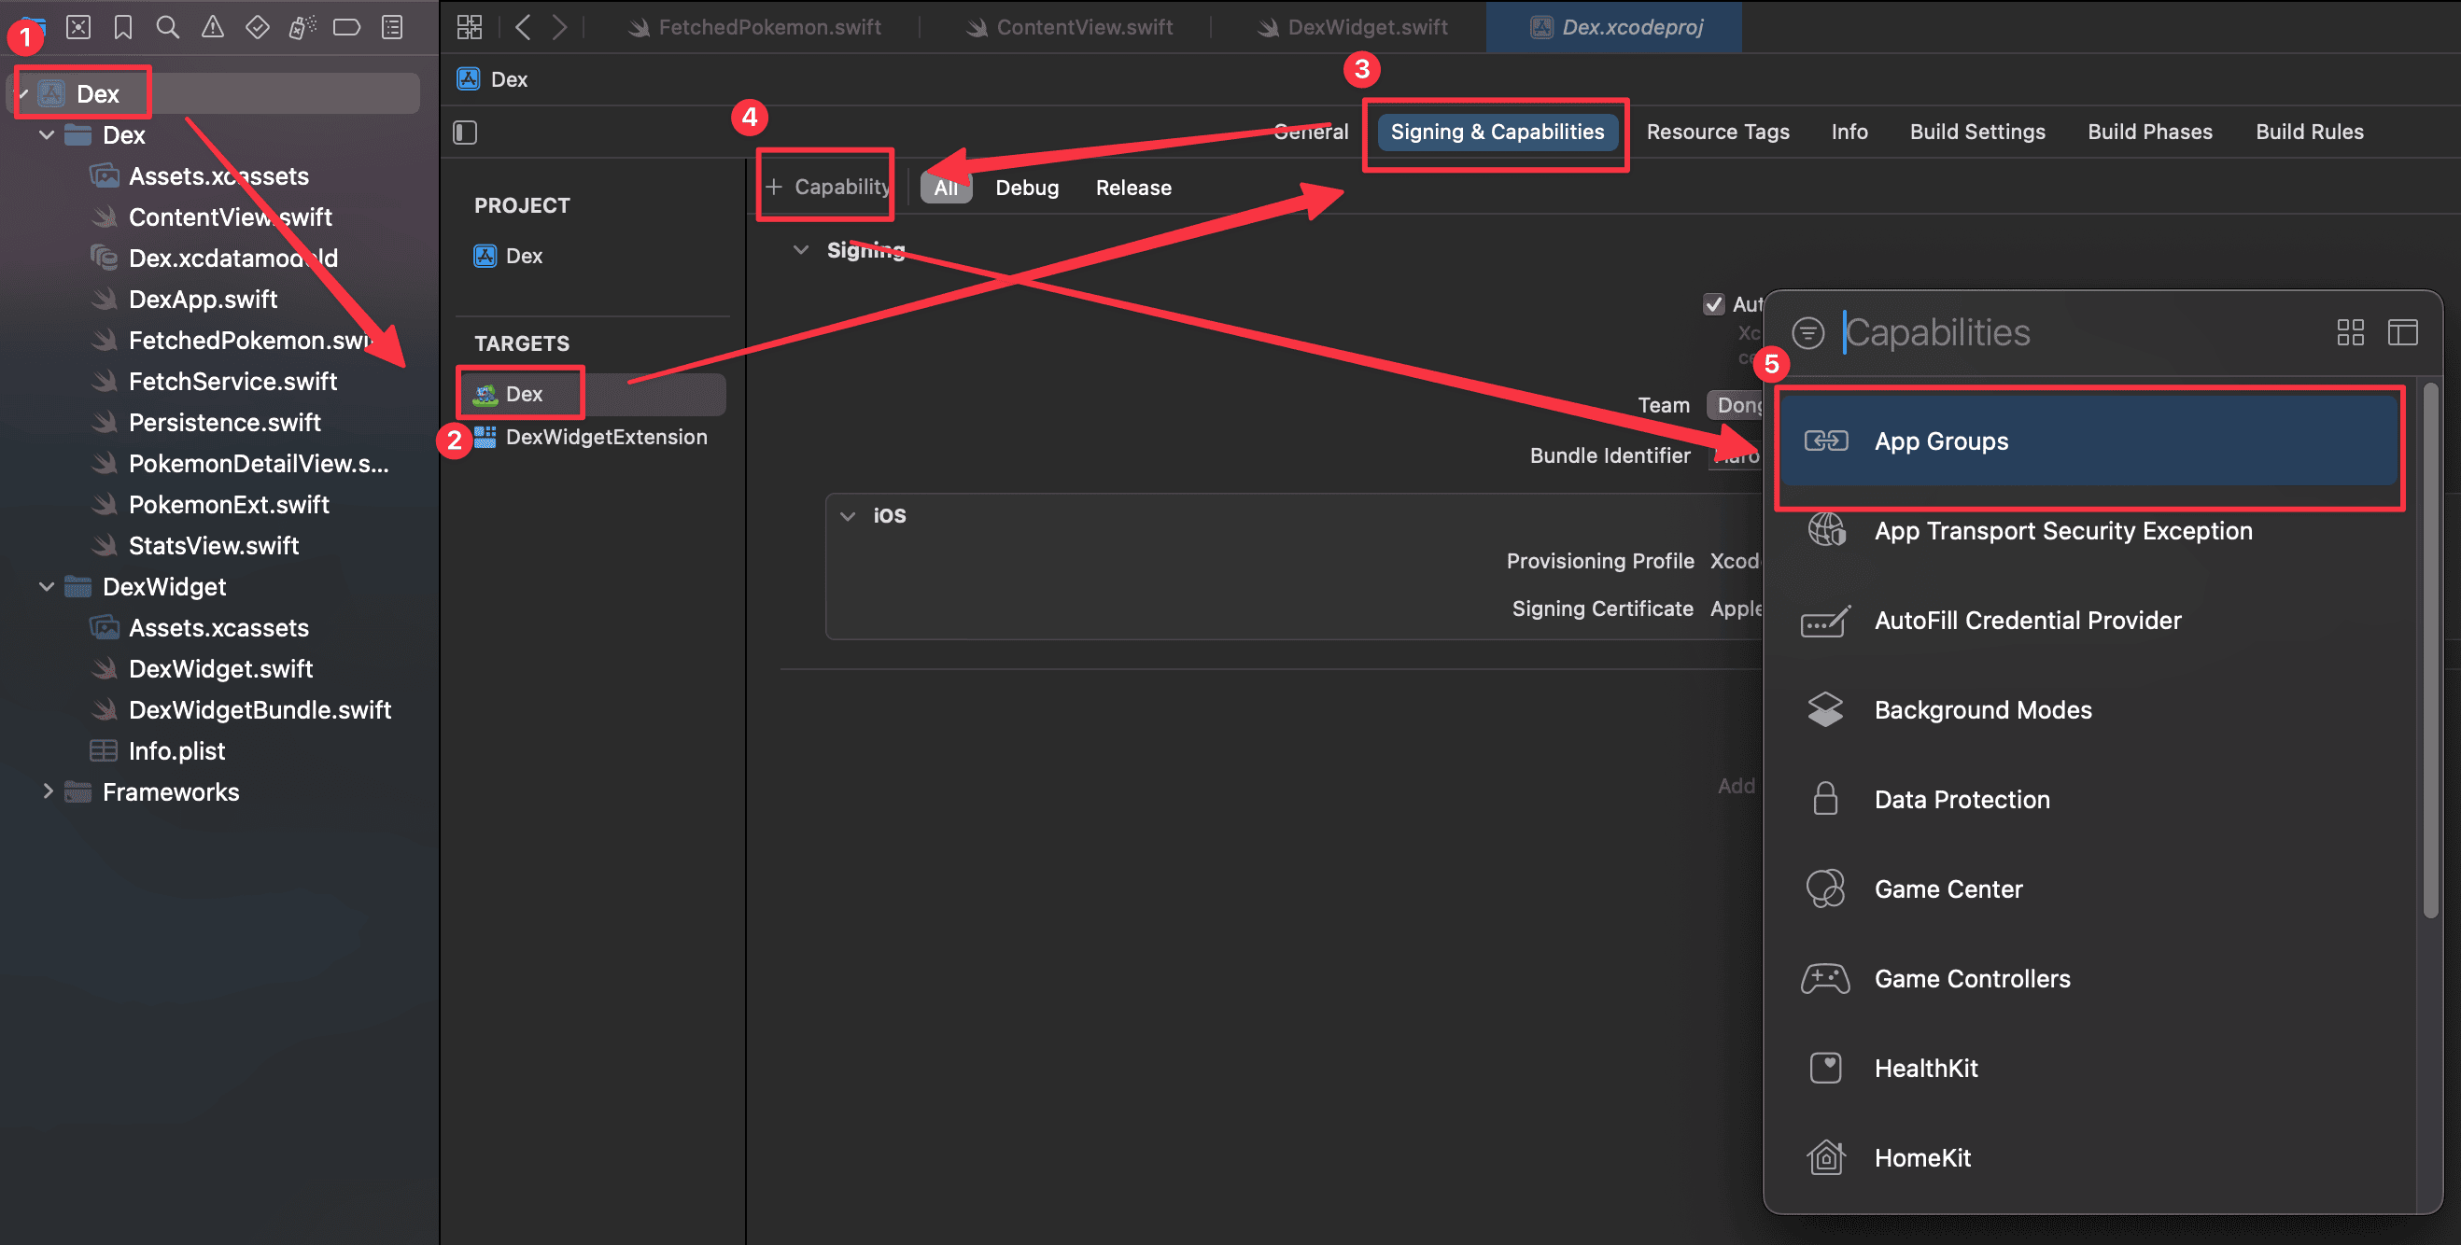Go forward with the right chevron
Screen dimensions: 2461x1245
(560, 27)
